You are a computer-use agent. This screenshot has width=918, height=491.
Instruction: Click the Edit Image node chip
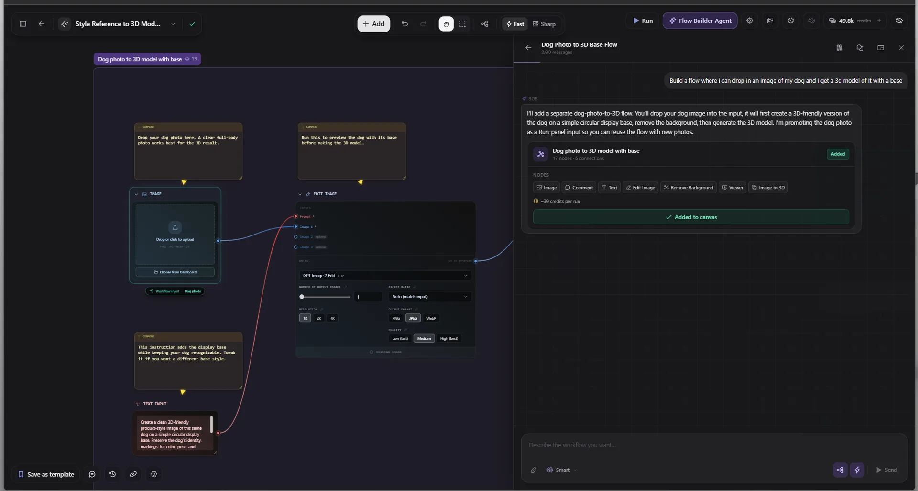640,188
